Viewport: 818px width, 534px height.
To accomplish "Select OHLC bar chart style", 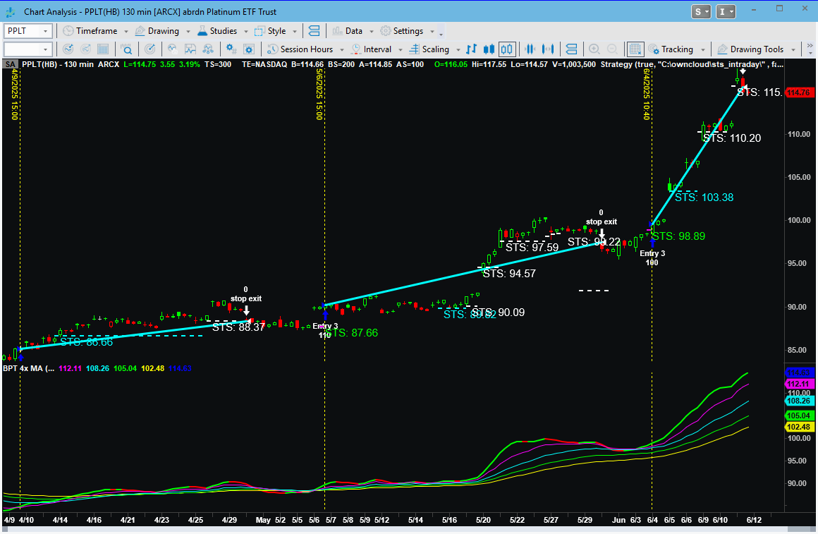I will point(472,49).
